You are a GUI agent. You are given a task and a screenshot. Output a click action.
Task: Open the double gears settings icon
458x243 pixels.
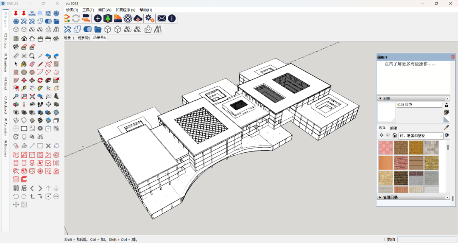(x=150, y=18)
